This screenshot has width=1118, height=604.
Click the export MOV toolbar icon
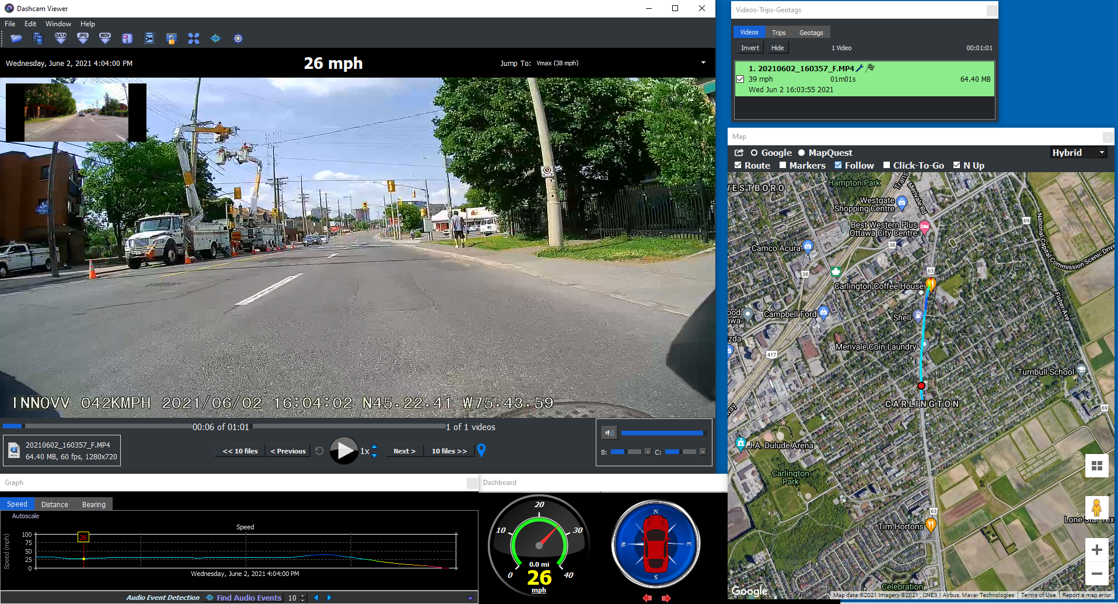[105, 39]
